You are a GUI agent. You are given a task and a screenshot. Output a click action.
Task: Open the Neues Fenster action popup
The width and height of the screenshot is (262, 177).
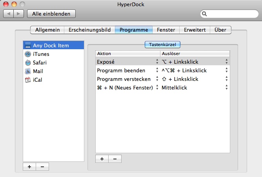click(157, 87)
